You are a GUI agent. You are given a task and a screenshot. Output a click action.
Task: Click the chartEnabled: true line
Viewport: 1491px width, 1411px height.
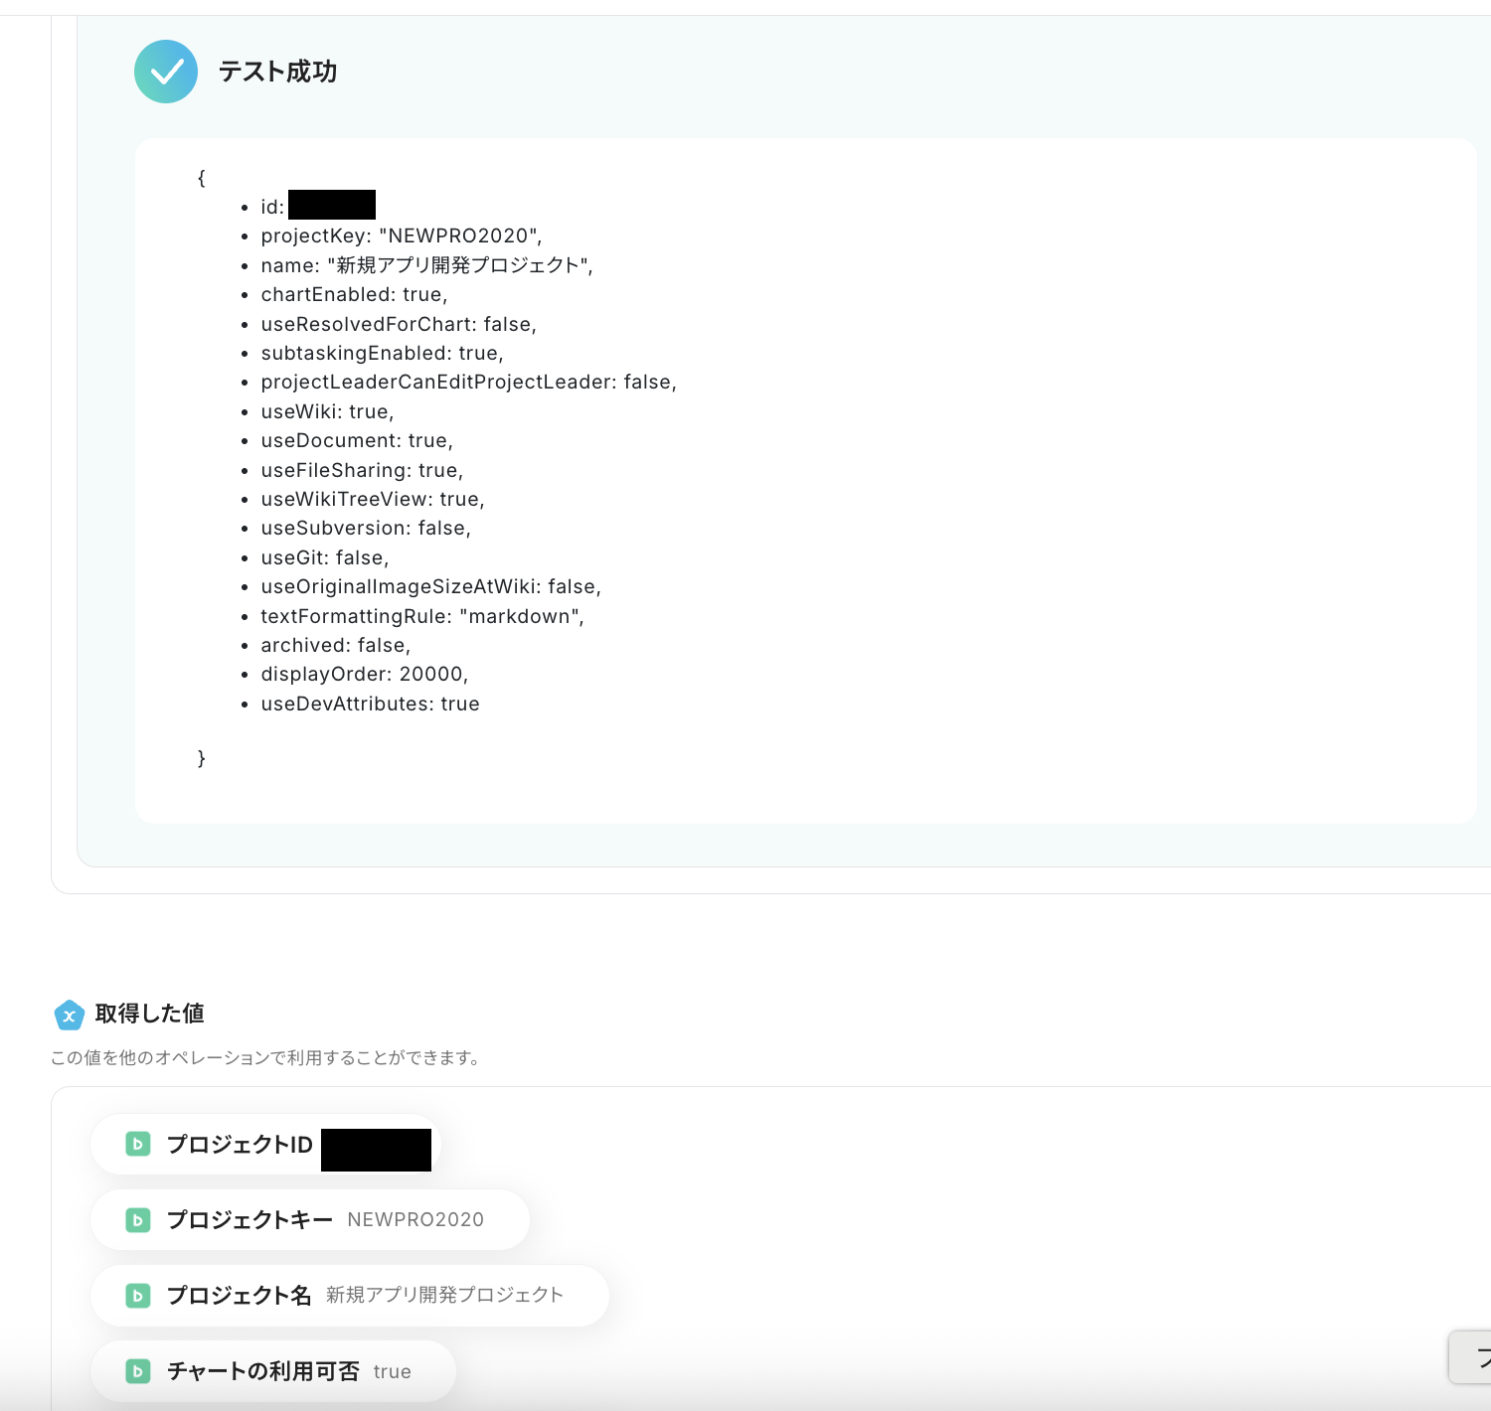(x=355, y=294)
